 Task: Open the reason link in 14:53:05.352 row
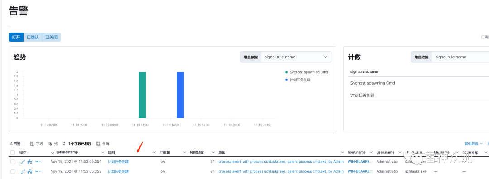281,171
